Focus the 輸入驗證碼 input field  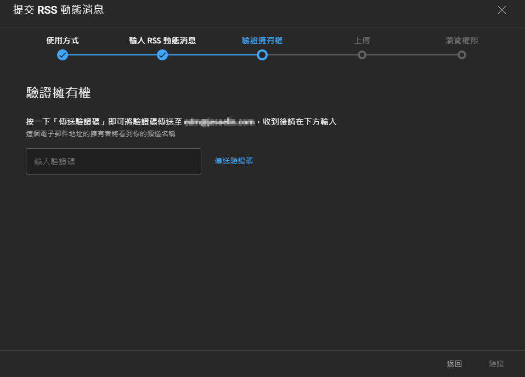[114, 161]
